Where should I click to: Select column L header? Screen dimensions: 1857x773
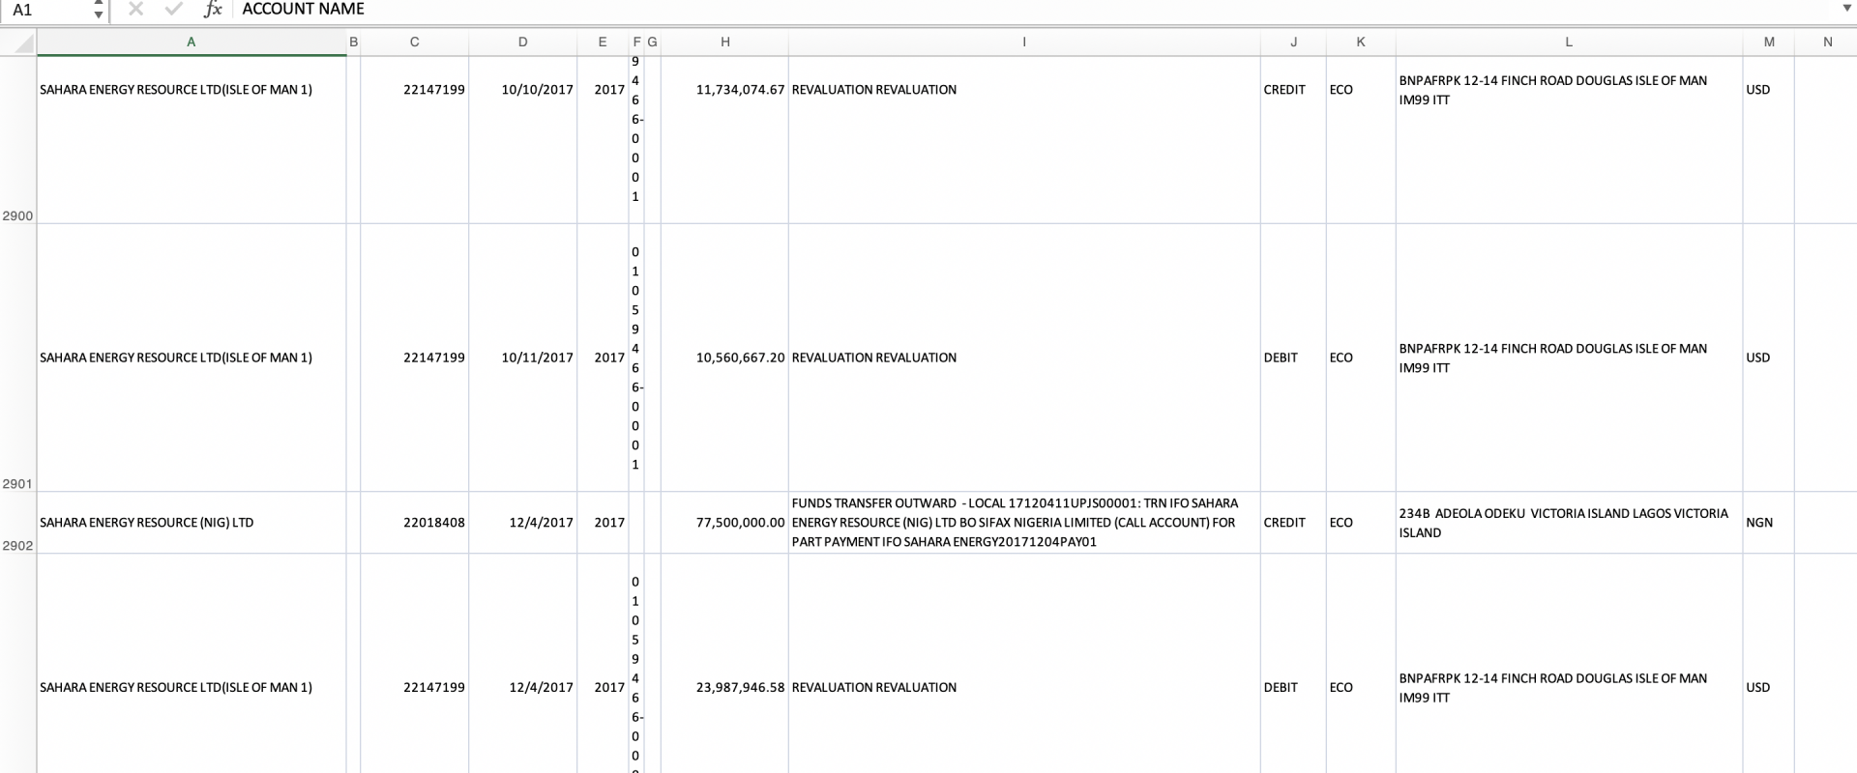pos(1569,43)
